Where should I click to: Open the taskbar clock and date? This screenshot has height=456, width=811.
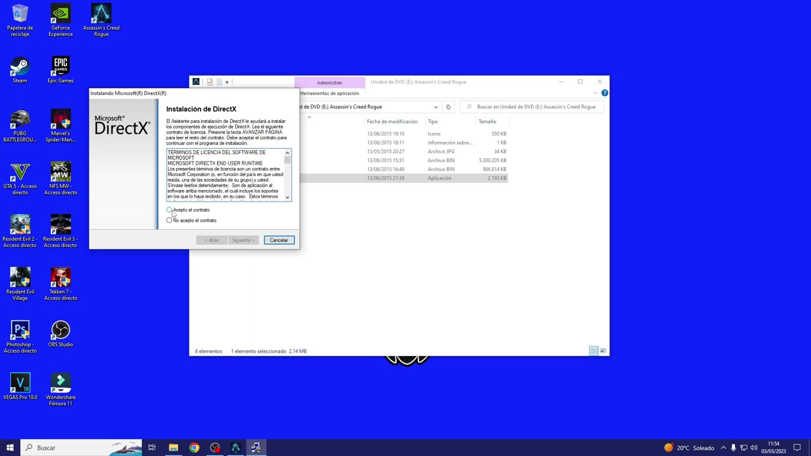774,448
